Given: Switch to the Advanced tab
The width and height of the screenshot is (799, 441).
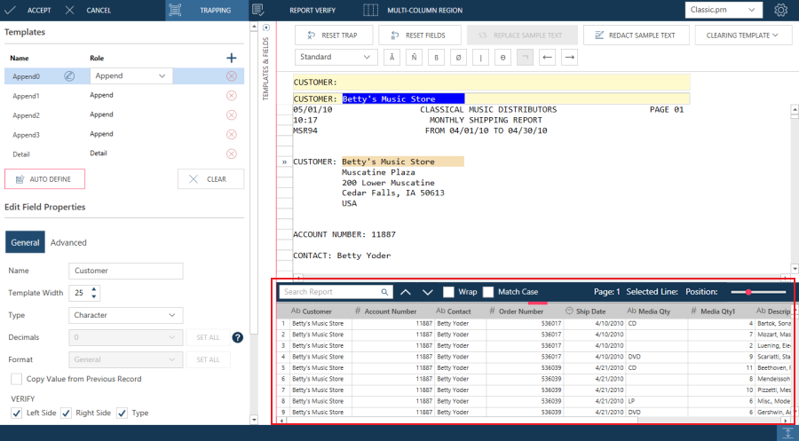Looking at the screenshot, I should pos(68,242).
